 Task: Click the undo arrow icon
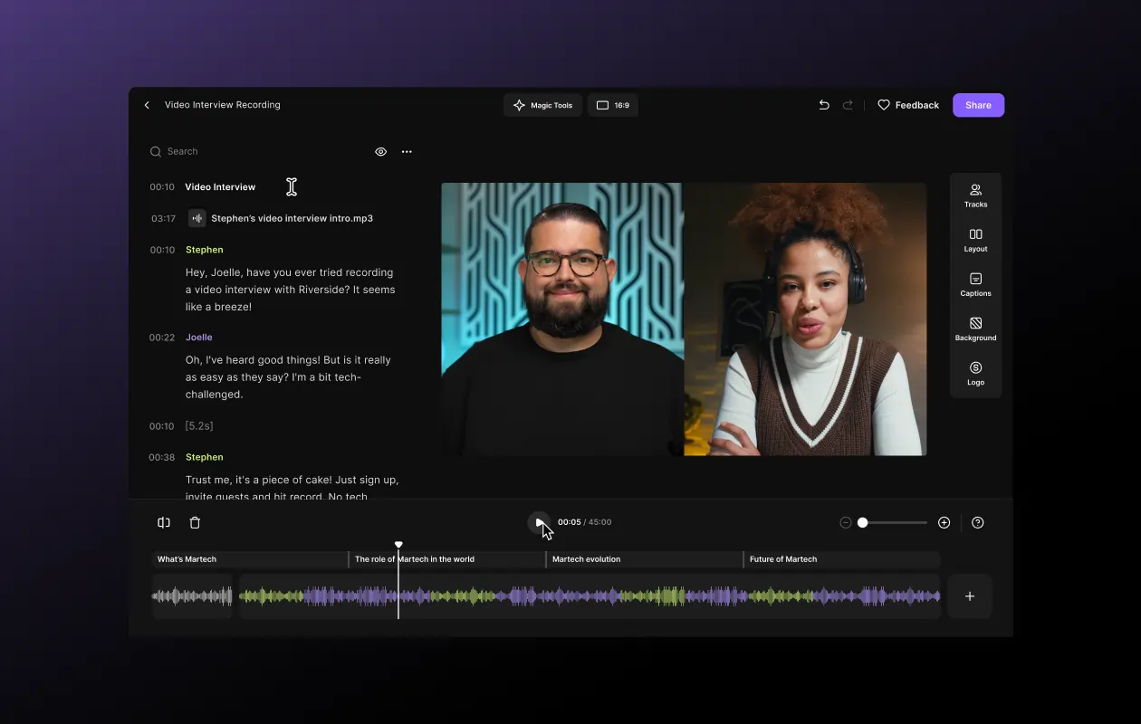click(x=824, y=105)
